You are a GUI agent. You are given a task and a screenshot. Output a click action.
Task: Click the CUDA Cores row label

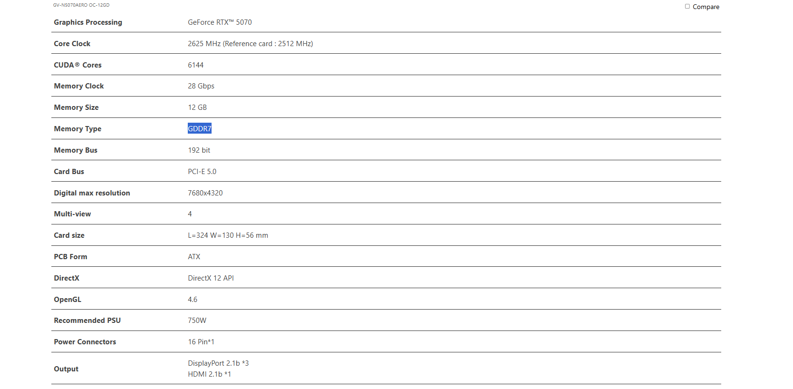click(x=77, y=65)
